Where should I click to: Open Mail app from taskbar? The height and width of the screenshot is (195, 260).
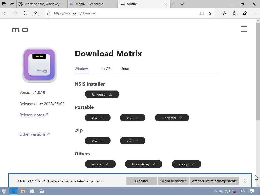pyautogui.click(x=42, y=191)
